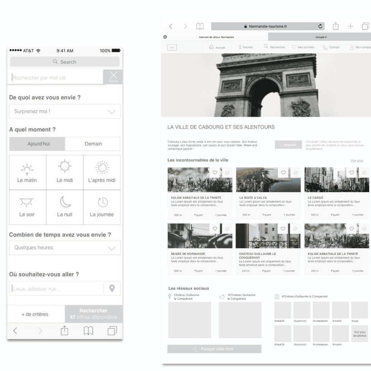Reload the page with the refresh icon

[321, 27]
